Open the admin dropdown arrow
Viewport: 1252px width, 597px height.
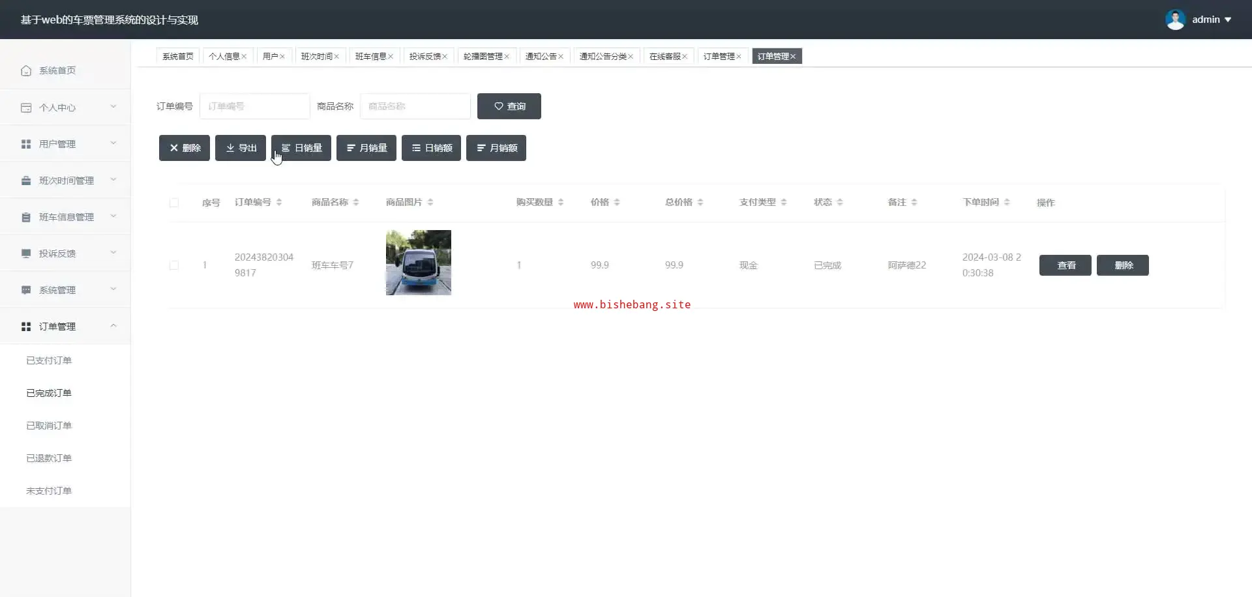[1228, 20]
